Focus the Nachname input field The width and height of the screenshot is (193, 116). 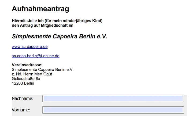click(113, 98)
